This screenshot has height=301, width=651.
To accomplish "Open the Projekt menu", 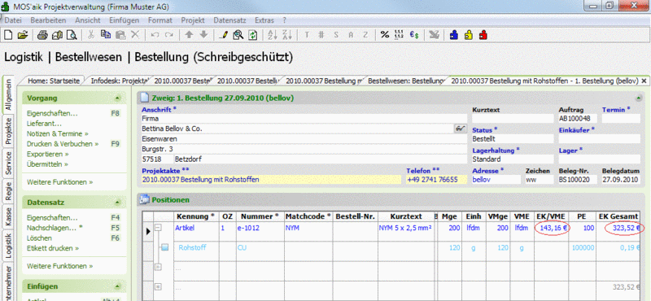I will click(x=193, y=20).
